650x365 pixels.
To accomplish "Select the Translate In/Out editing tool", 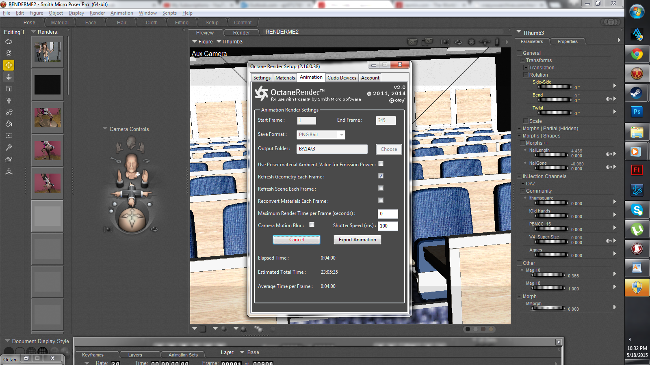I will (x=9, y=77).
